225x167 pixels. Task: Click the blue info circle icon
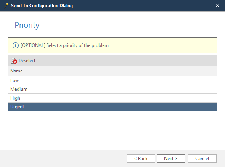[16, 45]
